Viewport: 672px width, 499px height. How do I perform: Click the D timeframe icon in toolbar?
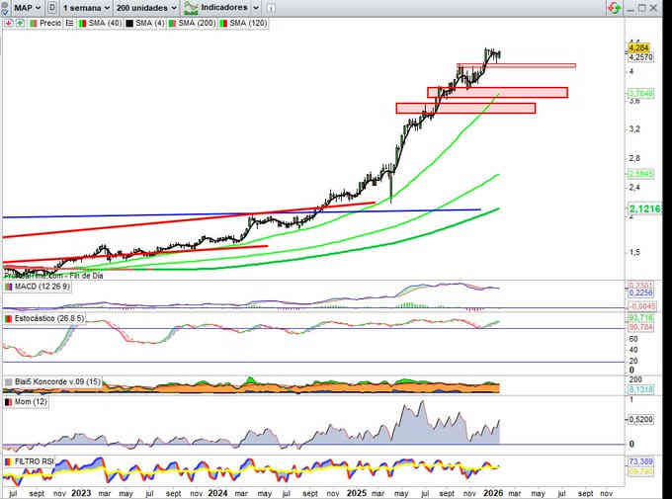[x=51, y=7]
